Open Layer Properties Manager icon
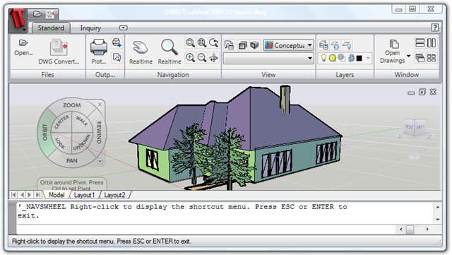 323,45
